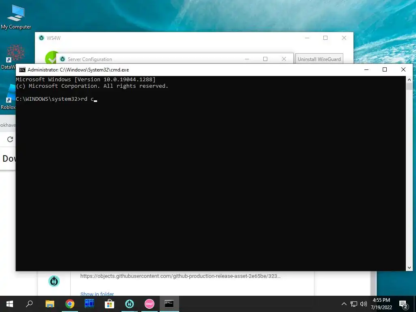The width and height of the screenshot is (416, 312).
Task: Click the Microsoft Windows version line
Action: 86,79
